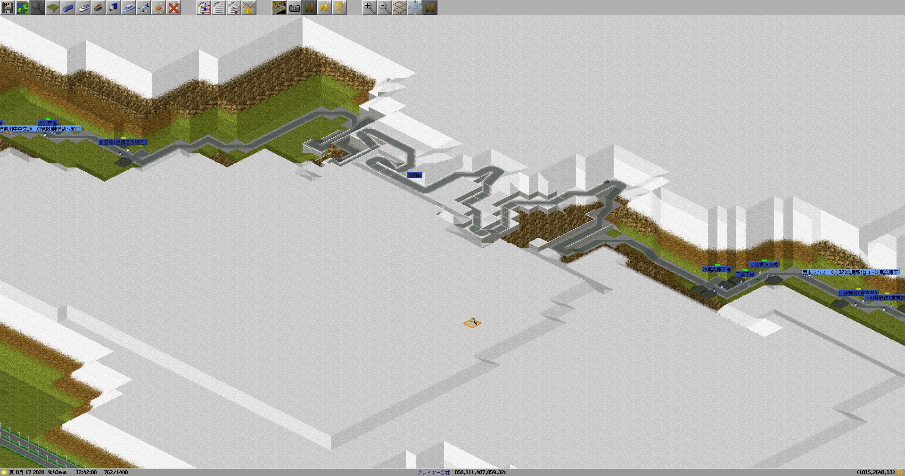Click the green car on mountain road
This screenshot has width=905, height=476.
coord(607,181)
